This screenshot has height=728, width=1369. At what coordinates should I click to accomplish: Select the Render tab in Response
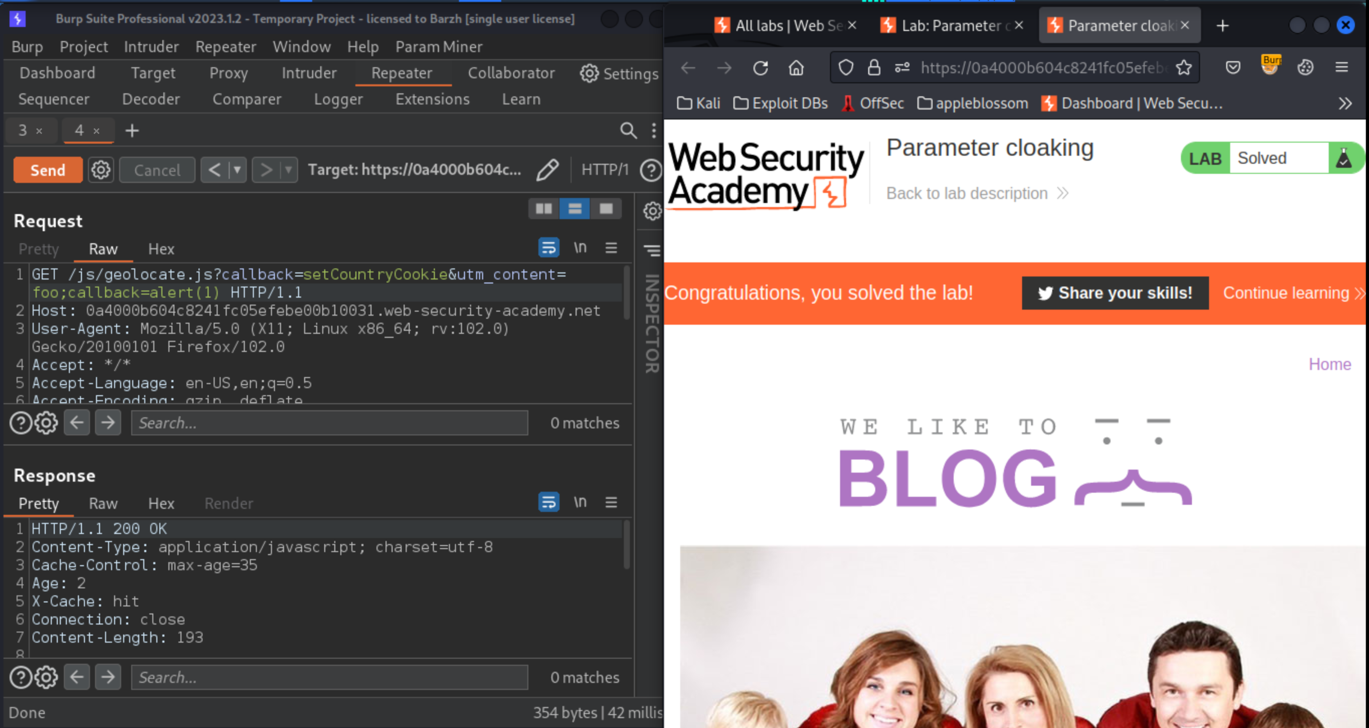[229, 502]
